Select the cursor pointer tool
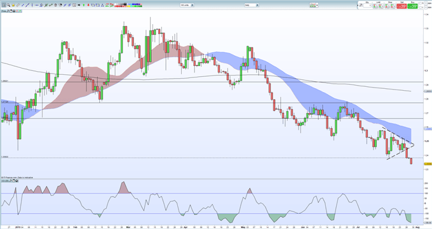The width and height of the screenshot is (432, 229). click(x=4, y=5)
